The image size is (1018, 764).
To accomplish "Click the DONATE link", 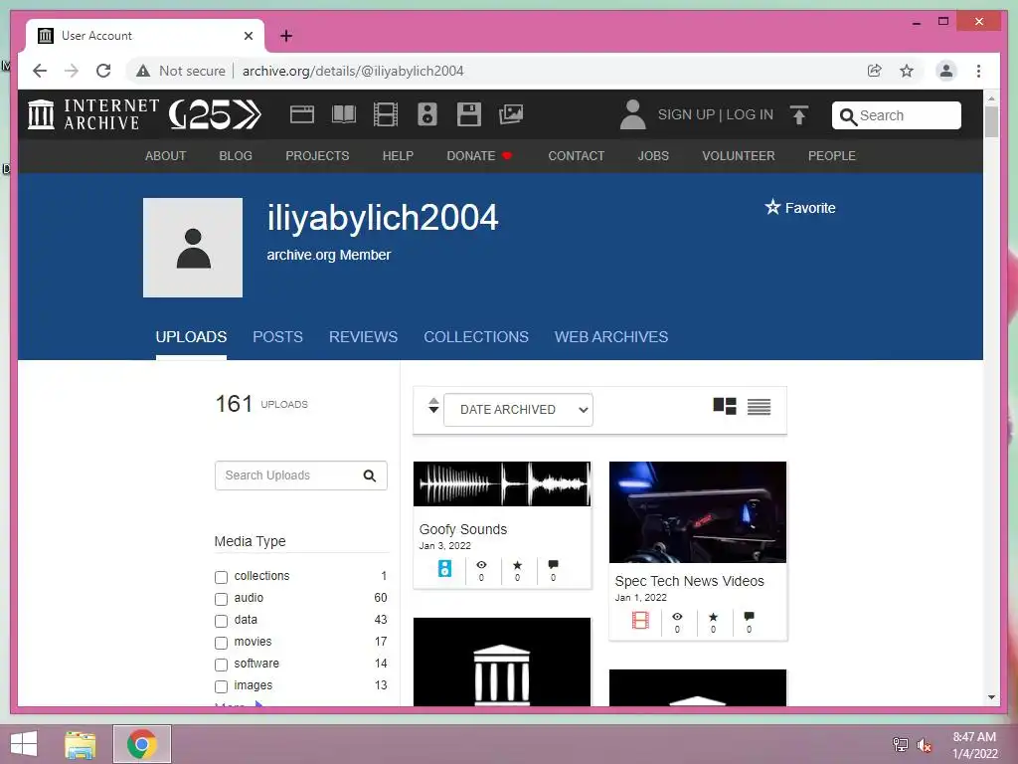I will pos(479,156).
